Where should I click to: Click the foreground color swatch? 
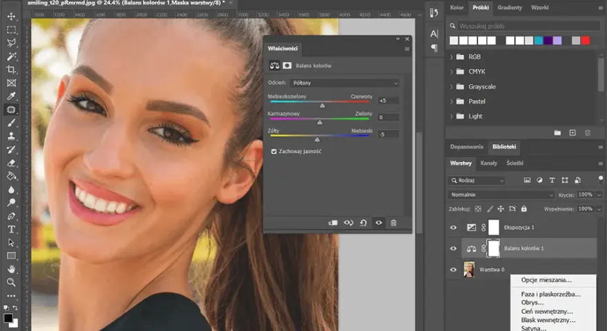[8, 318]
